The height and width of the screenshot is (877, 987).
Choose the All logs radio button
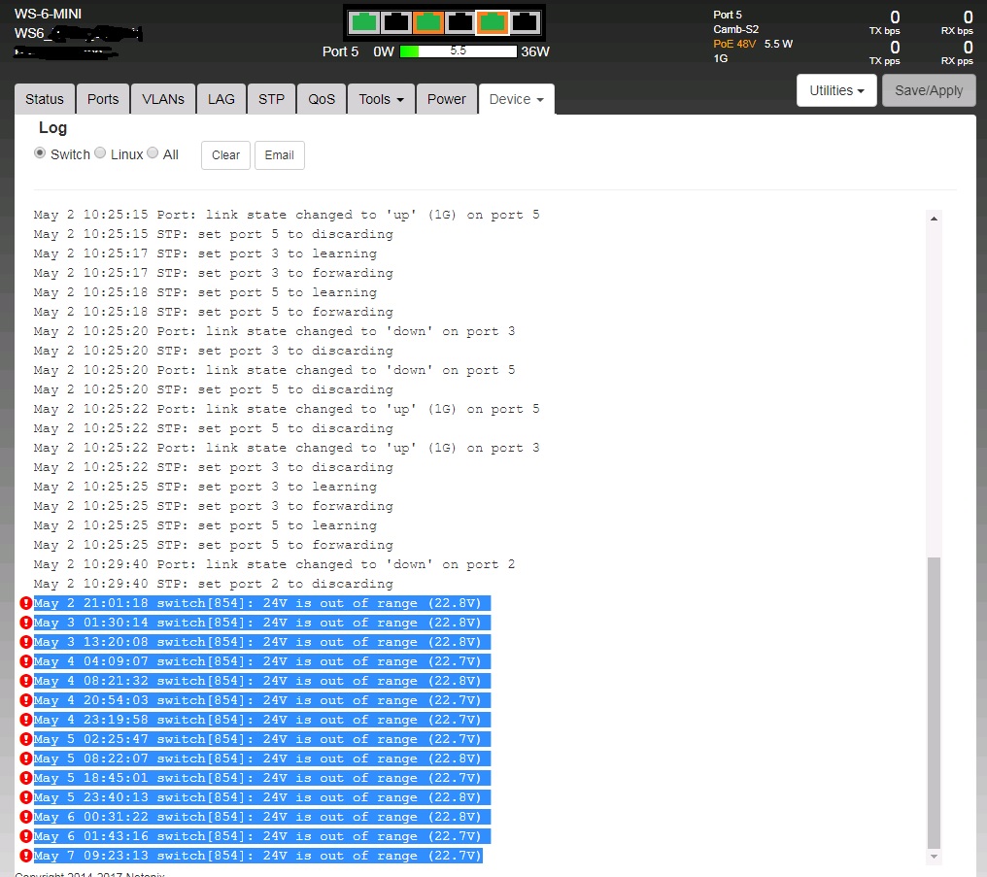click(x=153, y=153)
